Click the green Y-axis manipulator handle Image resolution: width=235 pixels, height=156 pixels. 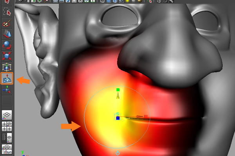pos(118,90)
